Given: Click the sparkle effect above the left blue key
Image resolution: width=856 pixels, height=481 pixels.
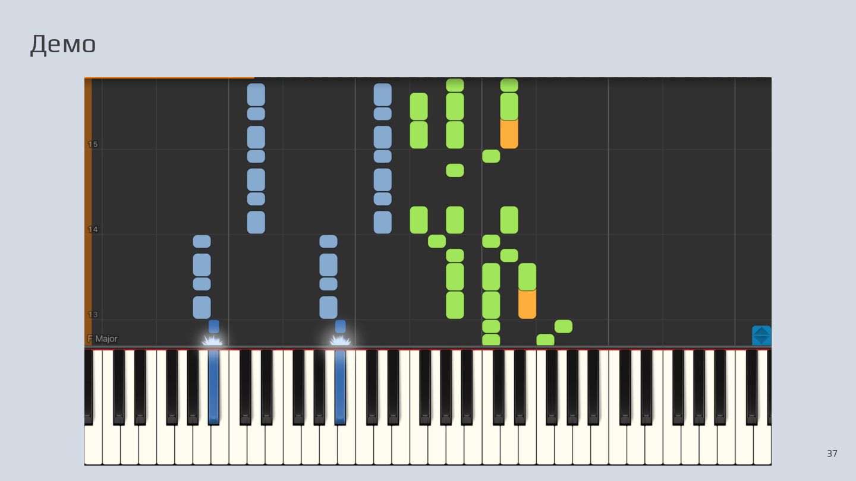Looking at the screenshot, I should pos(212,340).
